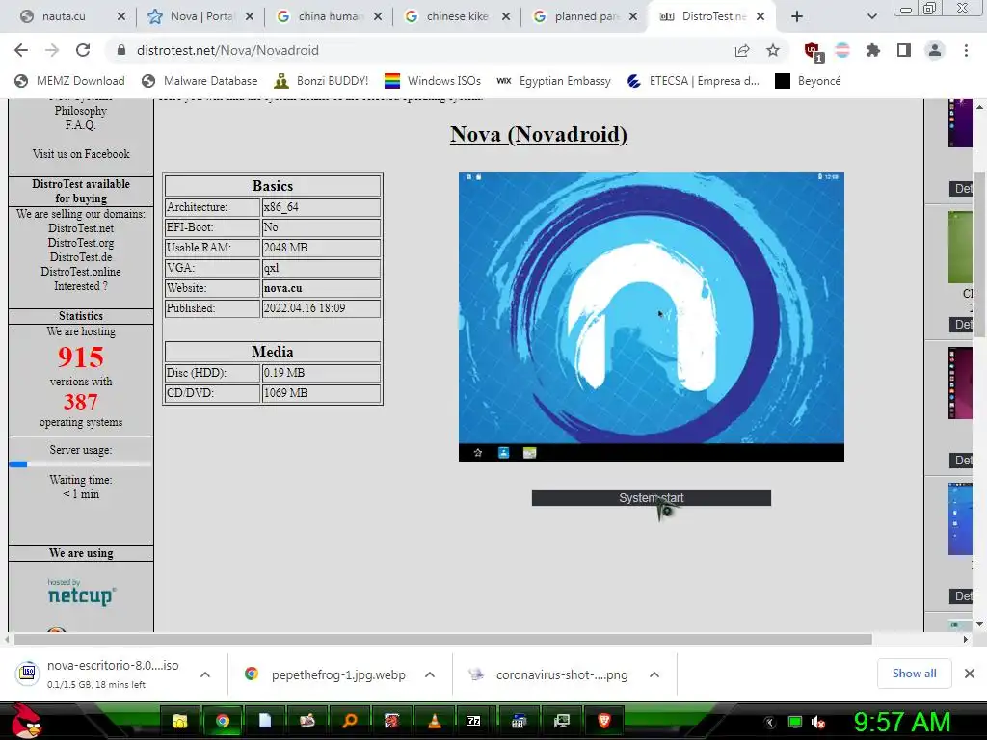Bookmark this page with the star icon
987x740 pixels.
click(773, 50)
